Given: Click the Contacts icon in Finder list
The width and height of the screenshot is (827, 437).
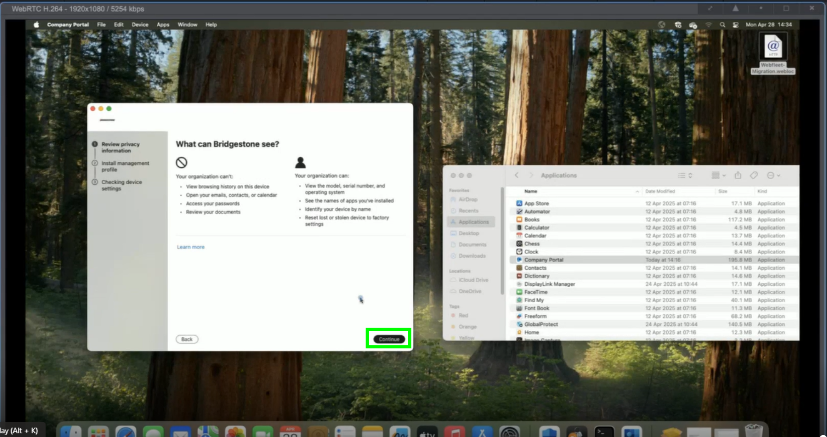Looking at the screenshot, I should click(x=519, y=268).
